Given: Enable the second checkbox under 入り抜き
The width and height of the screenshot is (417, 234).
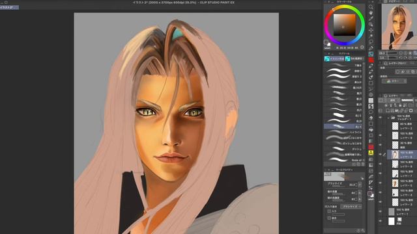Looking at the screenshot, I should click(x=329, y=218).
